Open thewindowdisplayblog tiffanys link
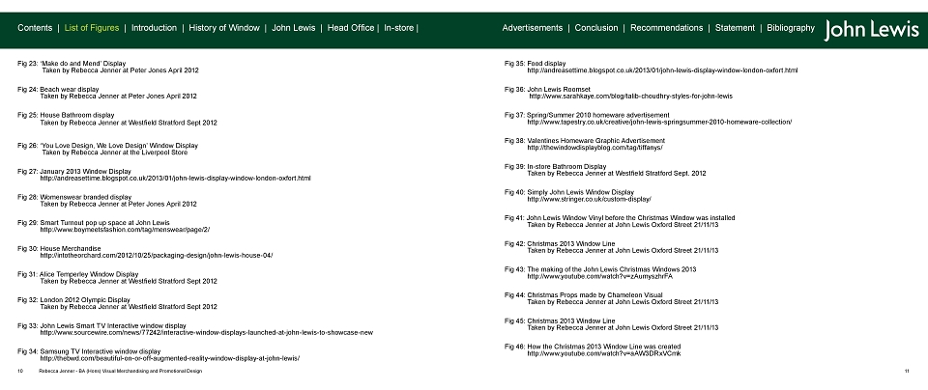Viewport: 928px width, 390px height. coord(594,148)
